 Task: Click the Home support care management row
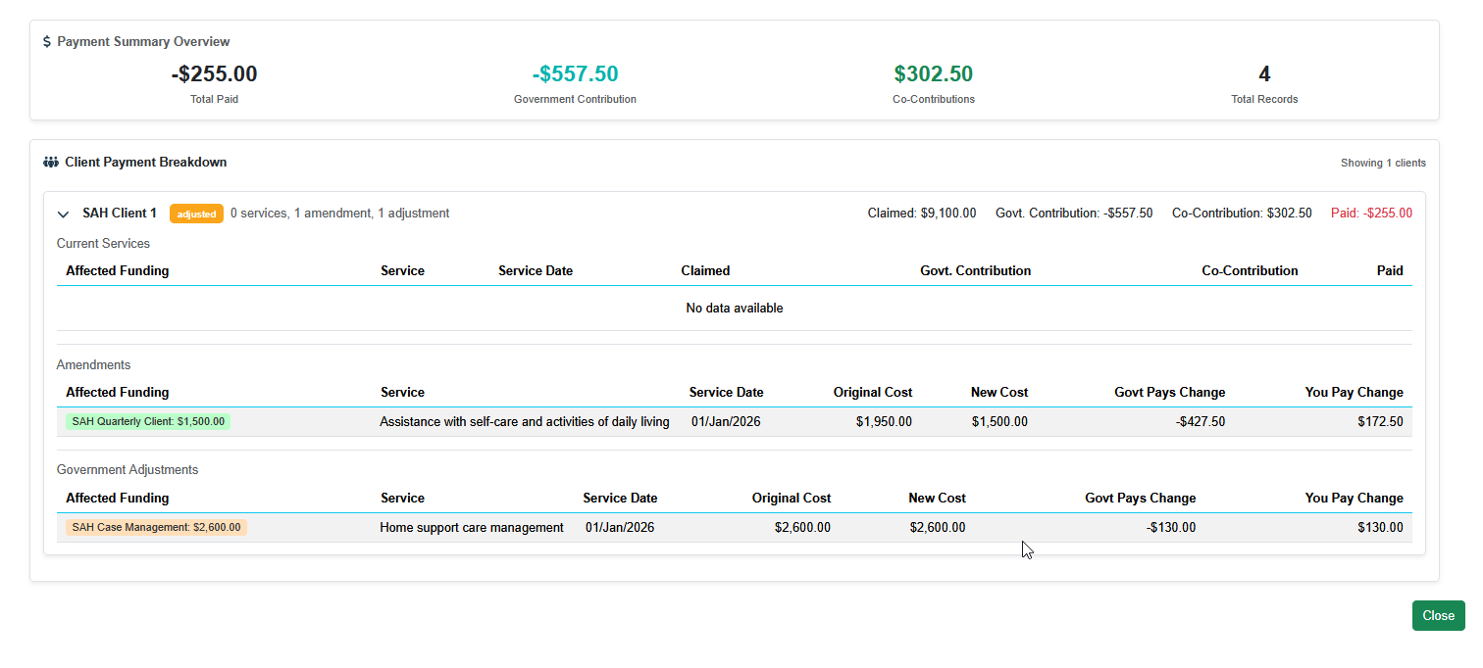[472, 528]
